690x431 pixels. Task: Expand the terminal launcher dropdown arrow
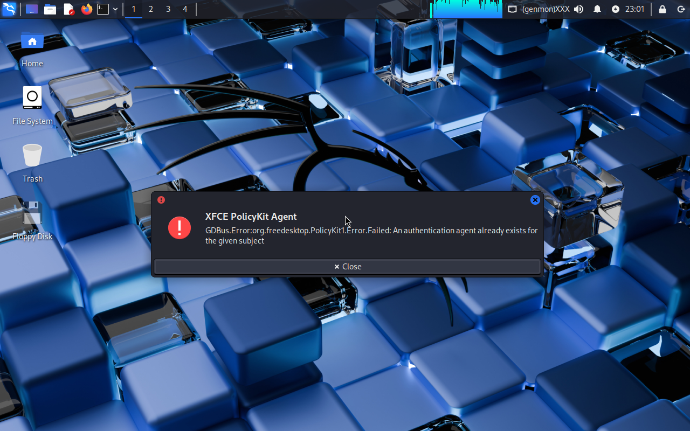[115, 9]
